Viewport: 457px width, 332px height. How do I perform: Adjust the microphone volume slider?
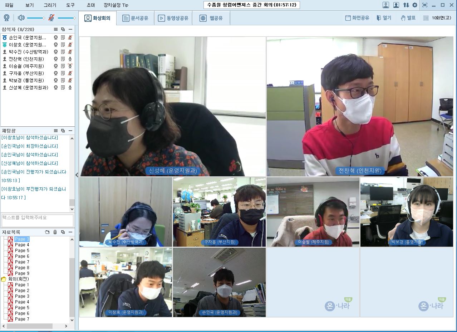(x=66, y=18)
